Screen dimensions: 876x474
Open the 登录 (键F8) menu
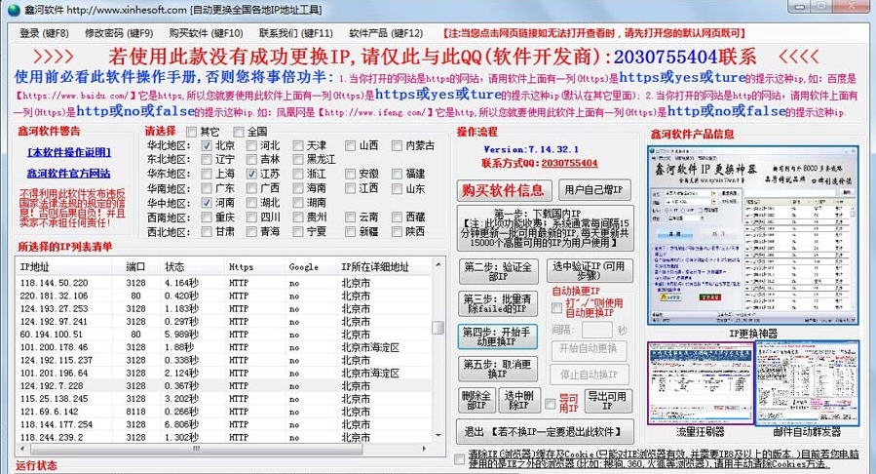44,33
